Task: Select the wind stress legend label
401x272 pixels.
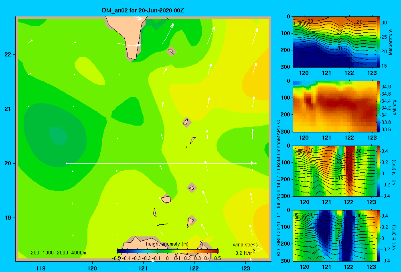Action: 245,245
